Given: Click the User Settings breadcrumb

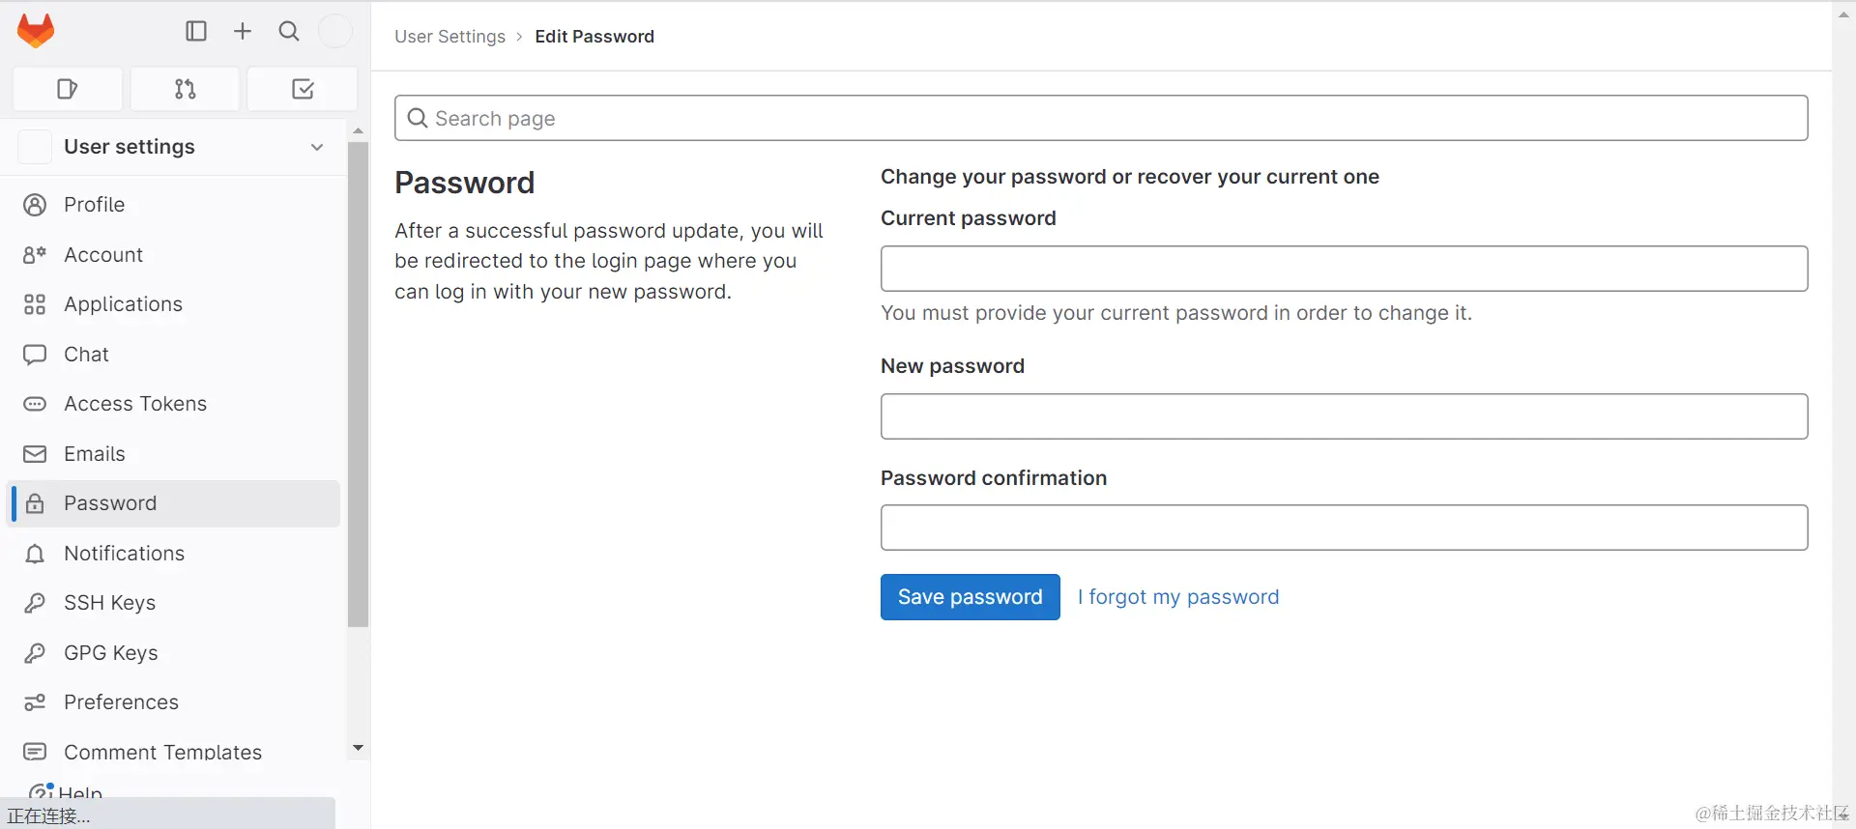Looking at the screenshot, I should tap(449, 37).
